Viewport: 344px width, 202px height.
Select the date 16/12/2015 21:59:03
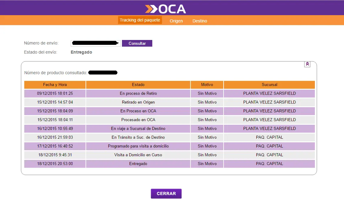[55, 137]
